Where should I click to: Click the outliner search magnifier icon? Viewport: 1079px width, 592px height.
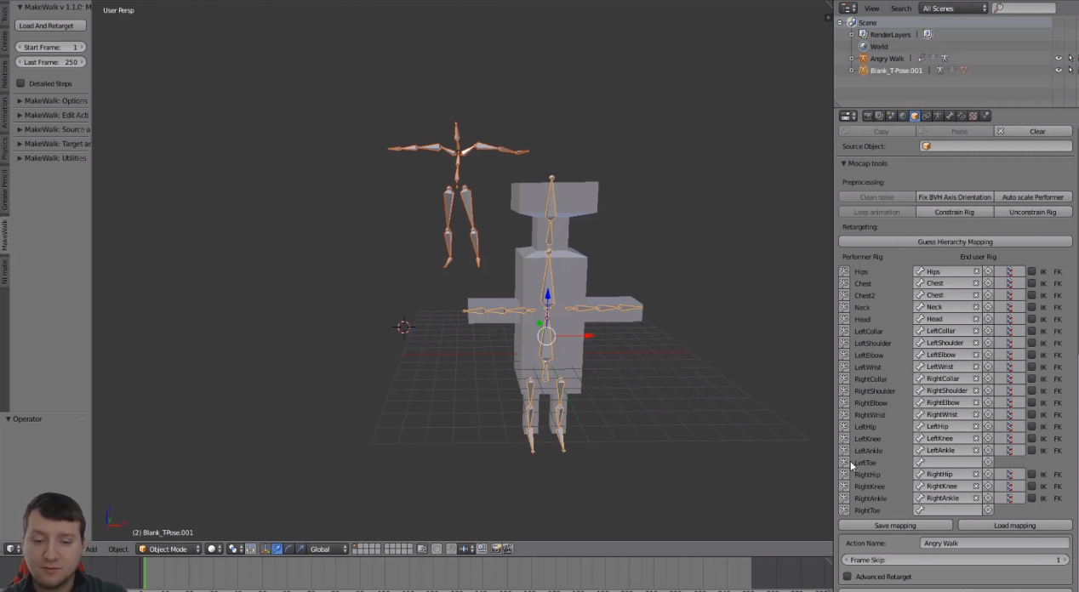(999, 8)
